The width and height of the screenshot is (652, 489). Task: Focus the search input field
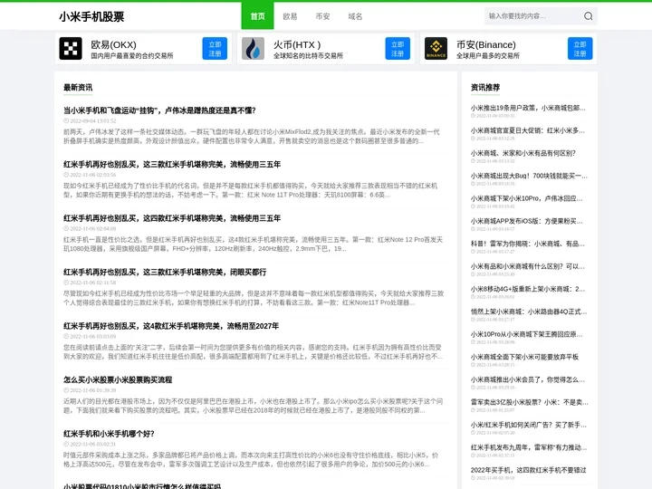click(x=533, y=16)
